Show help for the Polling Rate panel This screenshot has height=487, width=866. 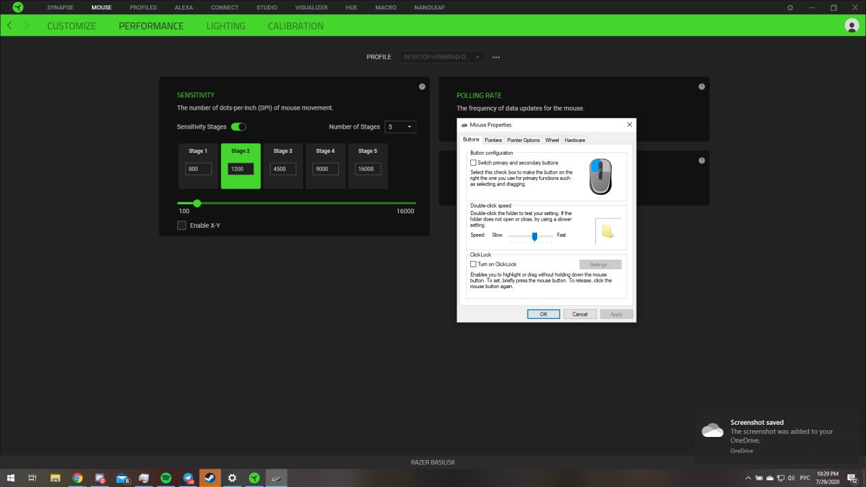[x=702, y=87]
